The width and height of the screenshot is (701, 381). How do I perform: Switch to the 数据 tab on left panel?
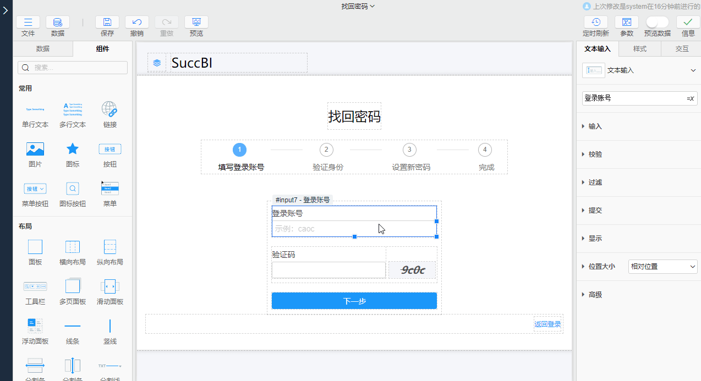click(x=43, y=49)
